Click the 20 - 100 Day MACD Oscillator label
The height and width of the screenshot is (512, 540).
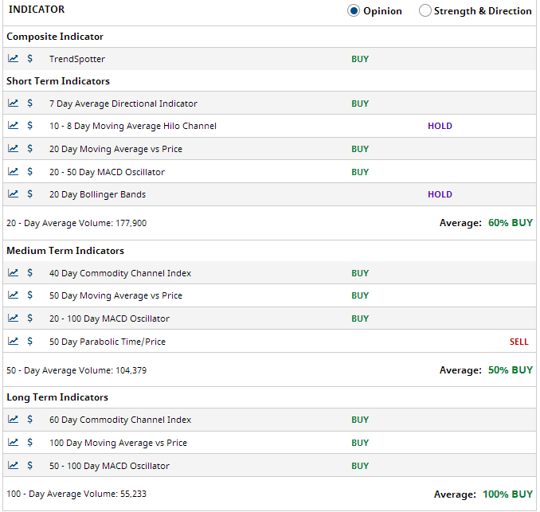[x=109, y=319]
